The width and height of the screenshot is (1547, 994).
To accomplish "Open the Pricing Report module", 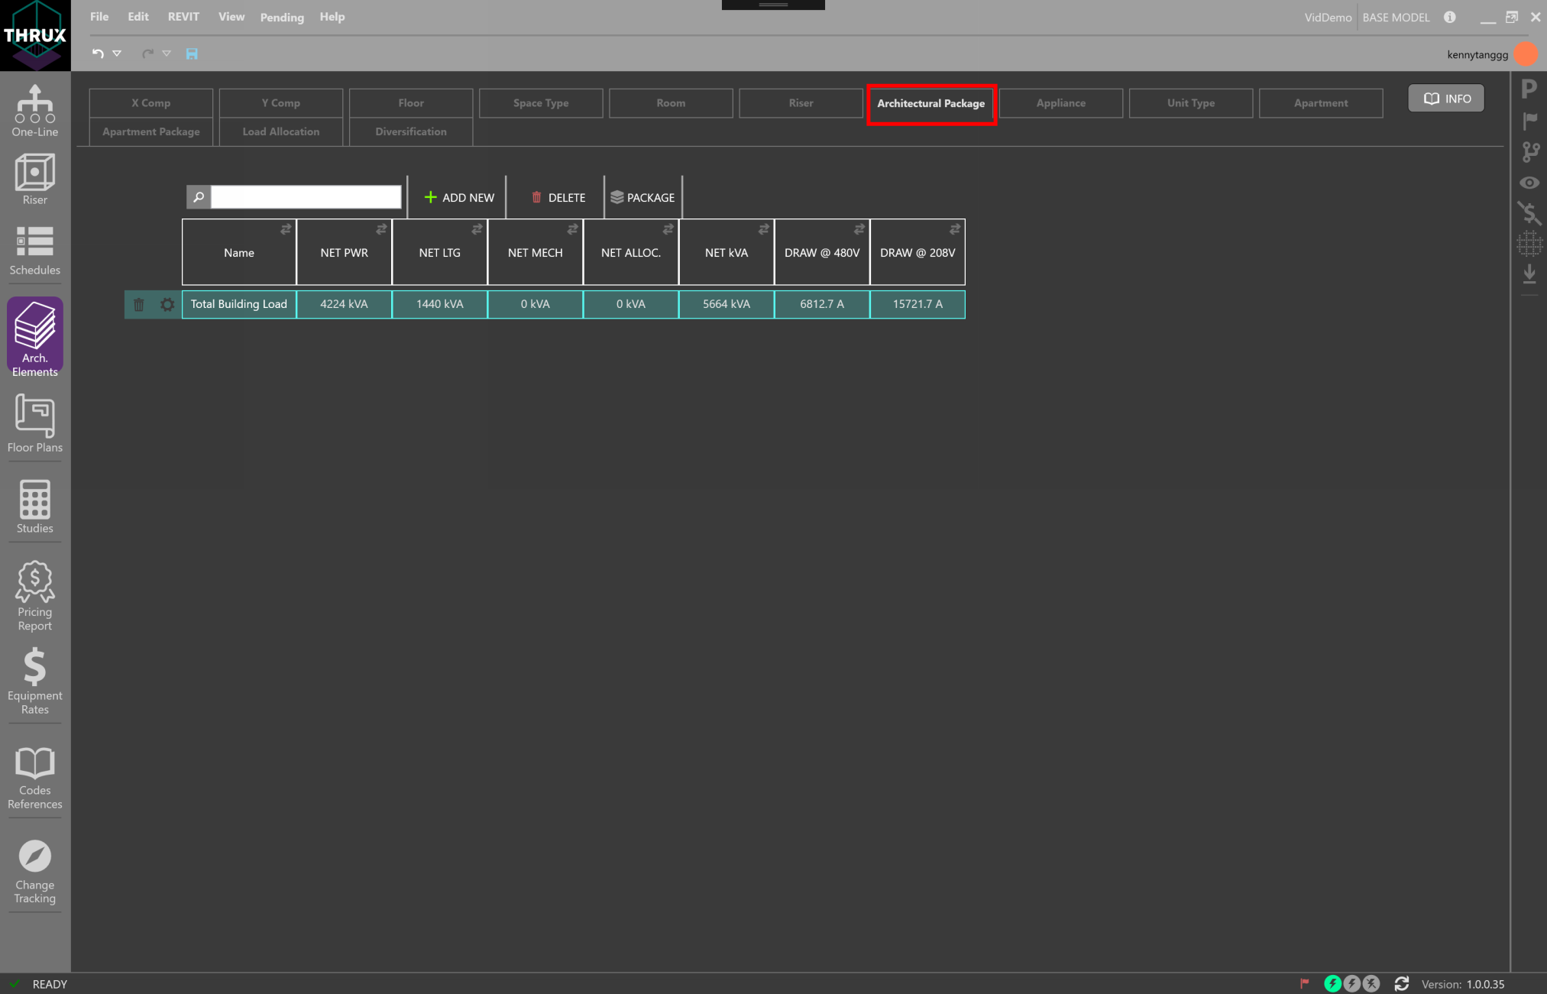I will pos(34,595).
